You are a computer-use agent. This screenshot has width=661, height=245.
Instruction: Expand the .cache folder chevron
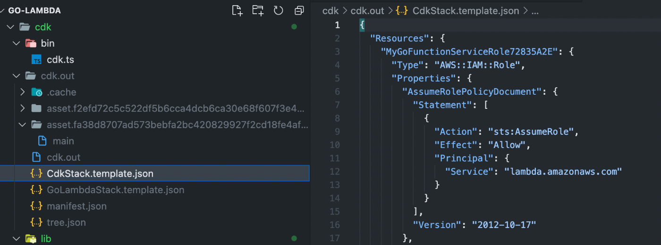click(x=22, y=92)
